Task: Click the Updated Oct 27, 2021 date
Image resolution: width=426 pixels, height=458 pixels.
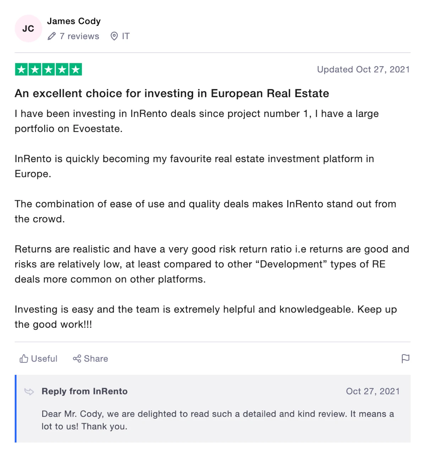Action: pyautogui.click(x=364, y=69)
